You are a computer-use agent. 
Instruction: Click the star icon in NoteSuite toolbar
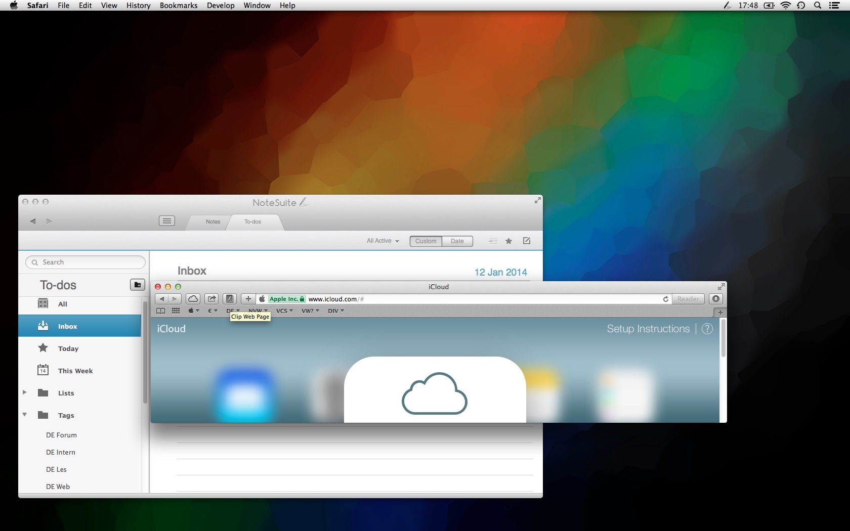[x=509, y=241]
